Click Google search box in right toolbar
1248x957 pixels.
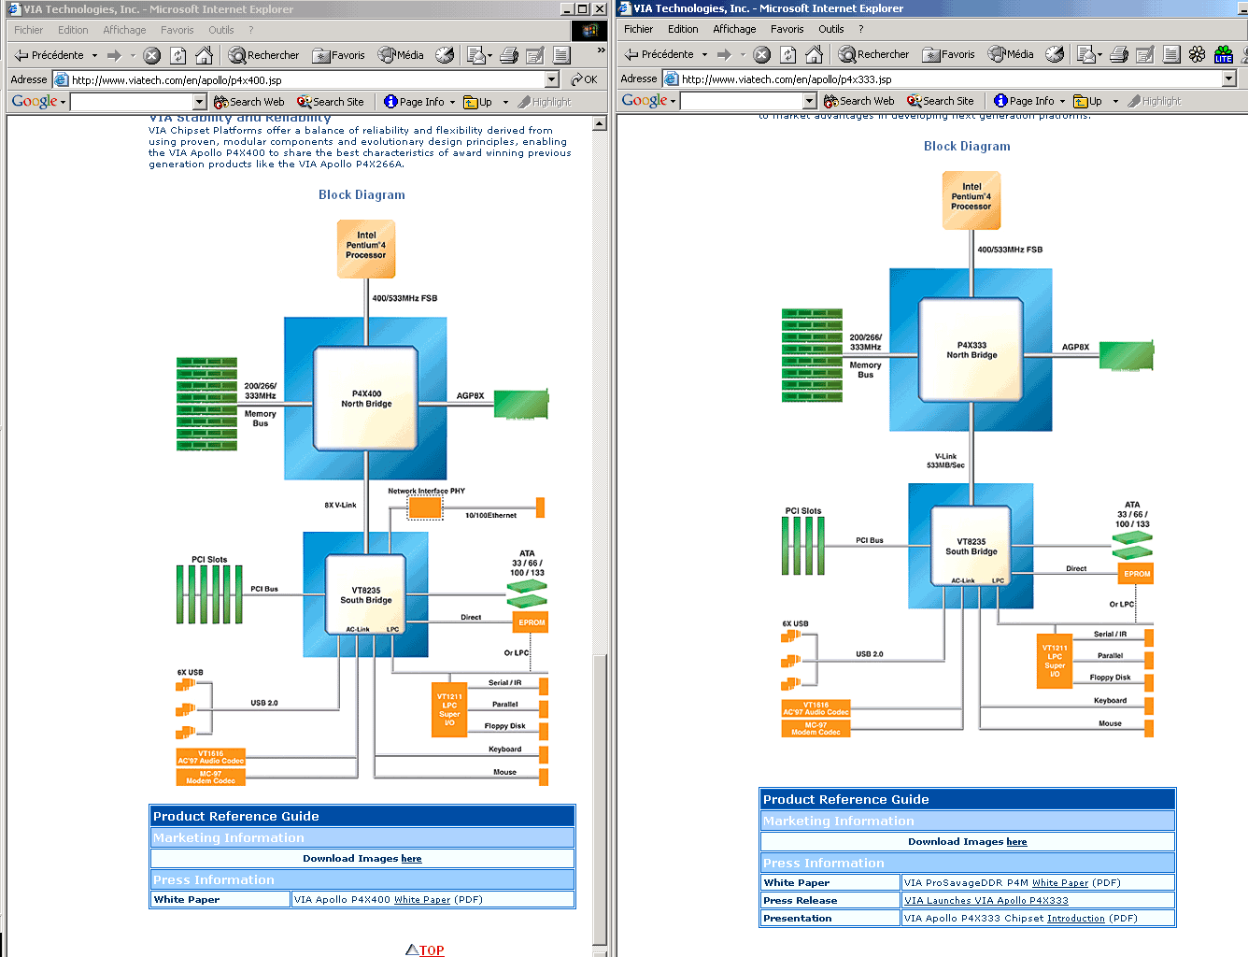(742, 101)
